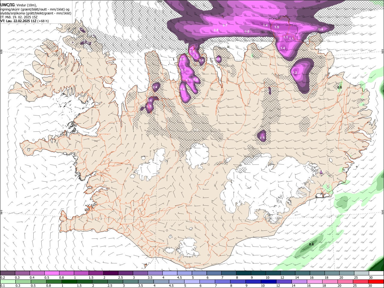Image resolution: width=384 pixels, height=288 pixels.
Task: Click the 1.5 value label on the map
Action: tap(277, 27)
